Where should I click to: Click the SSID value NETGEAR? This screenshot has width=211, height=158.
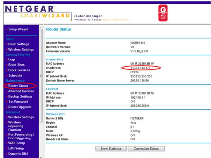click(x=137, y=118)
